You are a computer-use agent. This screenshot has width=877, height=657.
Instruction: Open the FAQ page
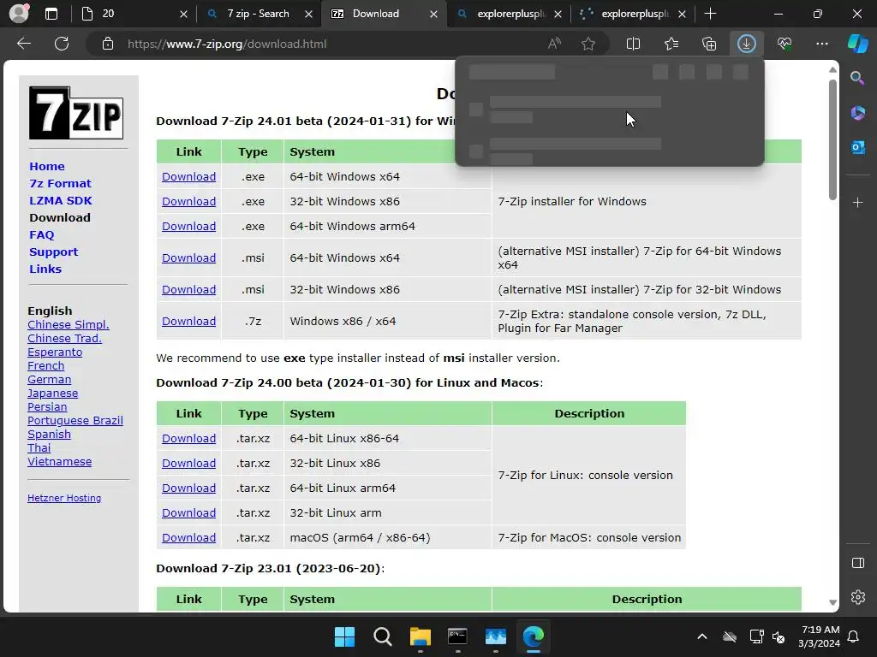click(41, 234)
